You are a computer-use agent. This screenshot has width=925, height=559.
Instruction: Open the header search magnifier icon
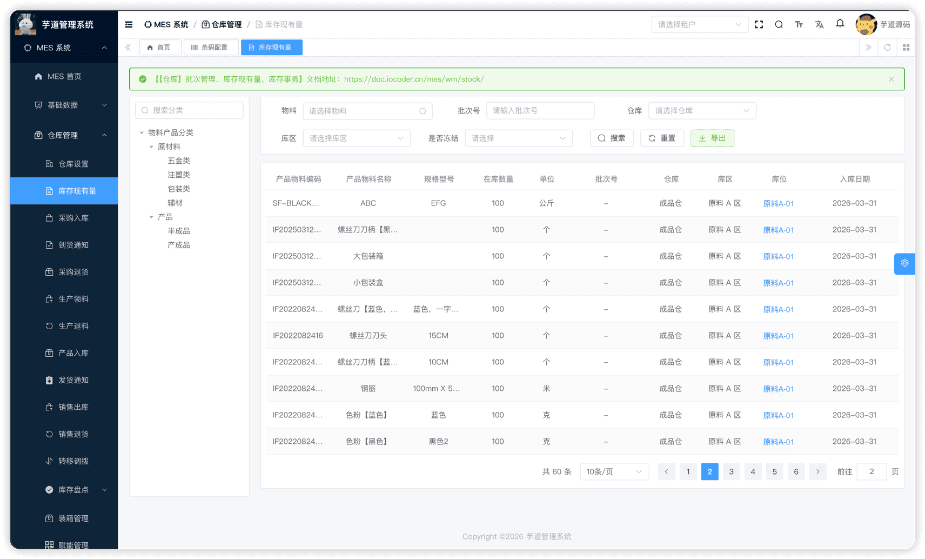click(x=779, y=24)
